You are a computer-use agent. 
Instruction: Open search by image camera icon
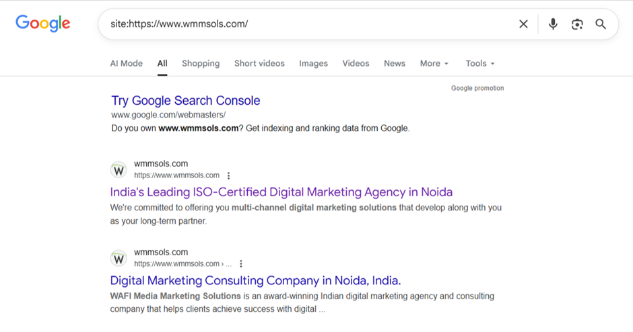(x=577, y=24)
